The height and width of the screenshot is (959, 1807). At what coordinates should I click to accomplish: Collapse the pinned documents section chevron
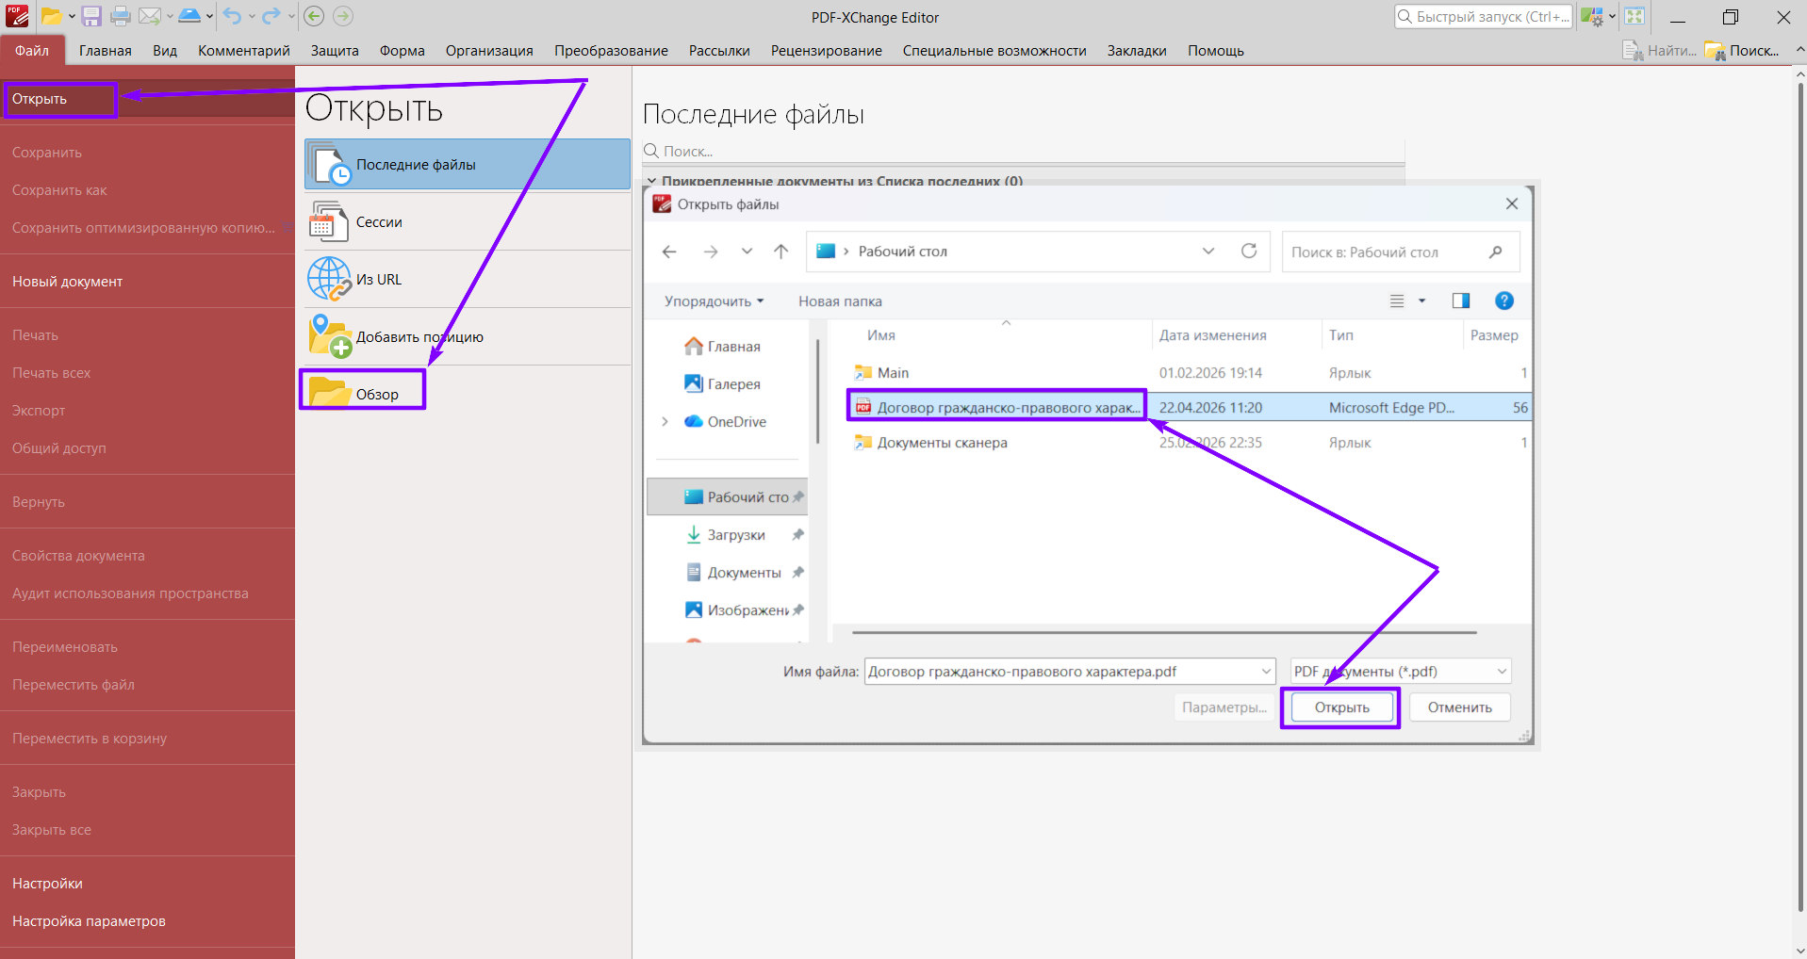click(651, 181)
